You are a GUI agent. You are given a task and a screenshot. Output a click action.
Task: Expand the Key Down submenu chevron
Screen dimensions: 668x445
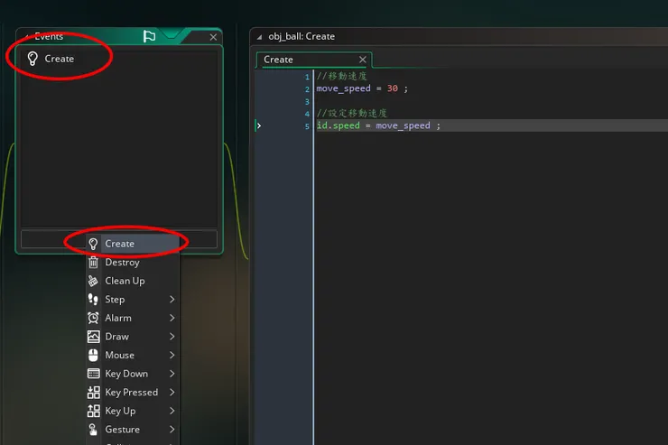tap(172, 374)
